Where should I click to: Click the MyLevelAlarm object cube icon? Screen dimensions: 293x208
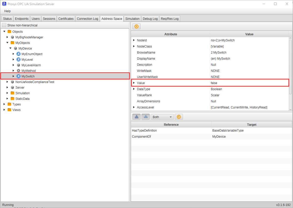19,65
